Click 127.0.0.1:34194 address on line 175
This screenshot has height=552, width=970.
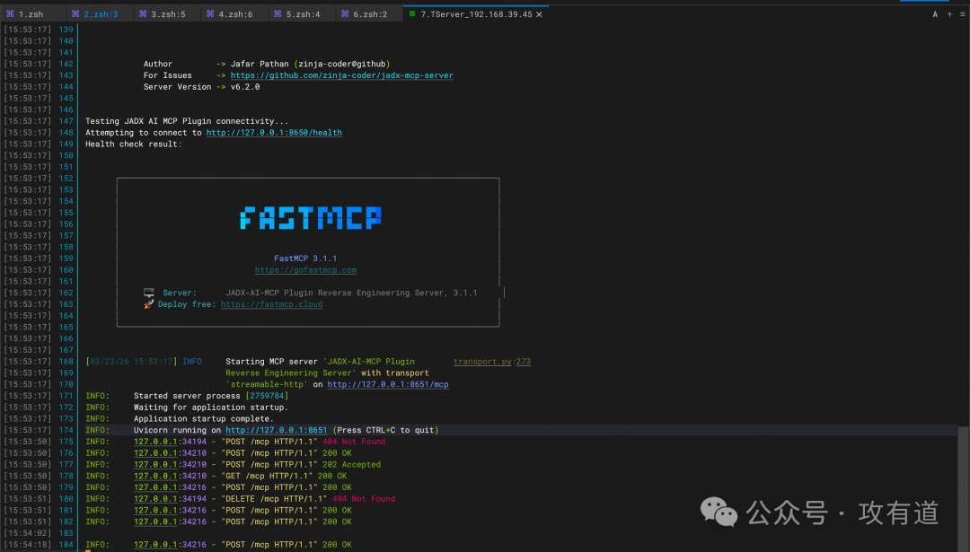170,442
